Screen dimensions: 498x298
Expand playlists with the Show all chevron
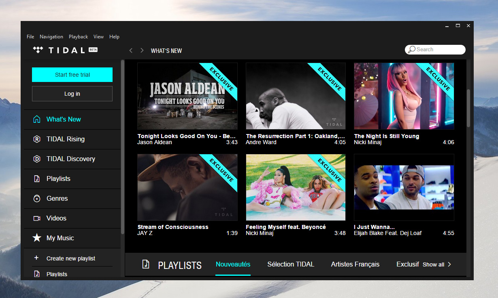point(449,264)
